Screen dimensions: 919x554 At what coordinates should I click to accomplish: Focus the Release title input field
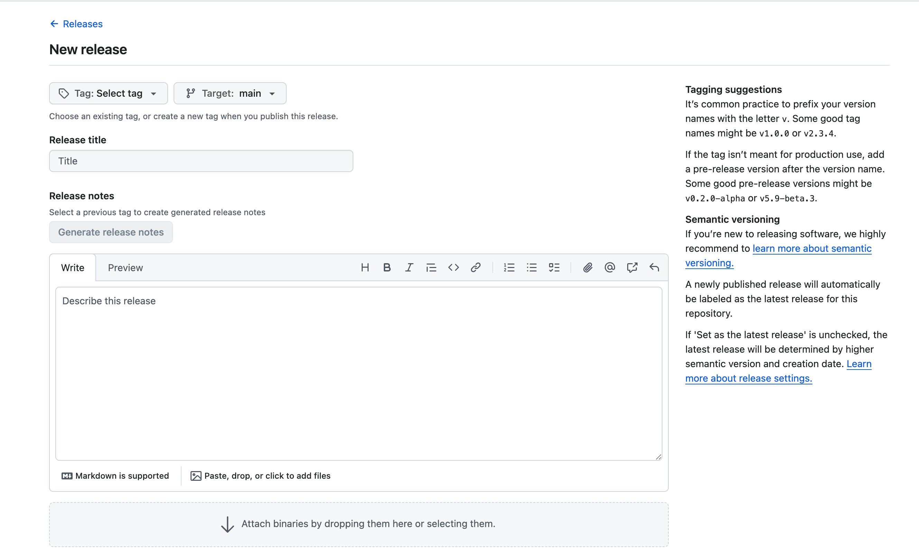pos(201,161)
